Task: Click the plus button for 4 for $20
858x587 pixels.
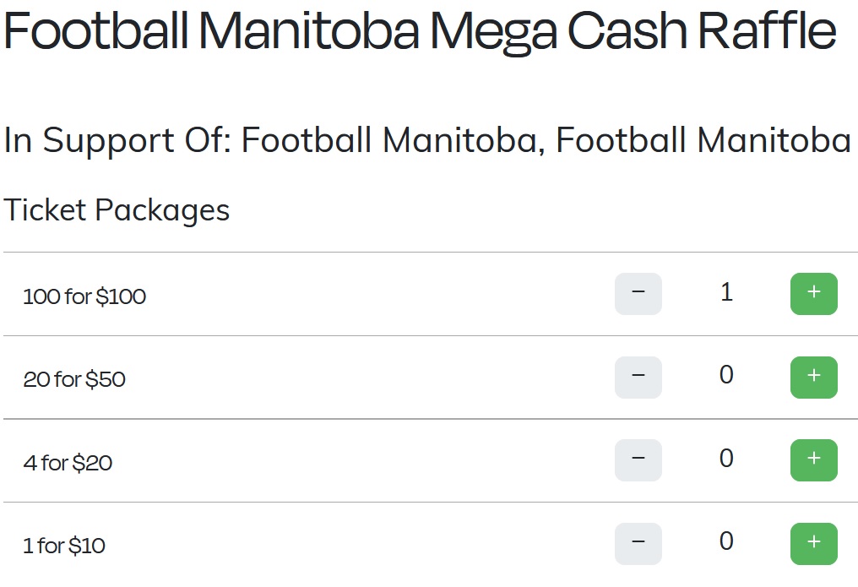Action: tap(814, 460)
